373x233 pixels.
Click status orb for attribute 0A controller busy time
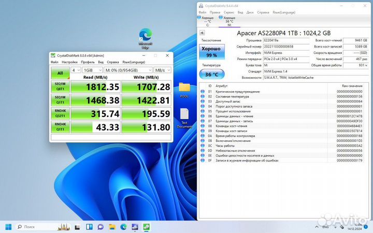tap(203, 136)
